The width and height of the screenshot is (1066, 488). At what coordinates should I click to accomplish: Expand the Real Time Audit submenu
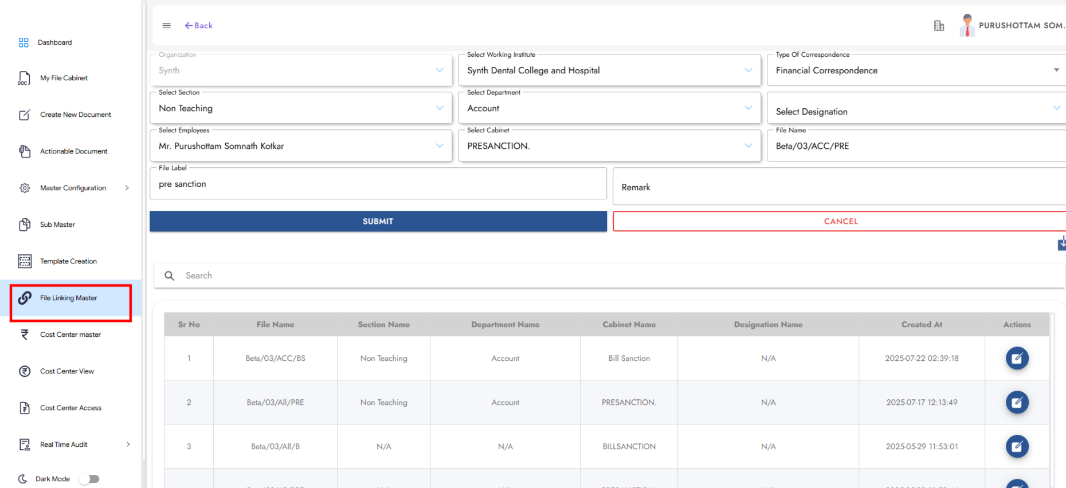tap(128, 444)
